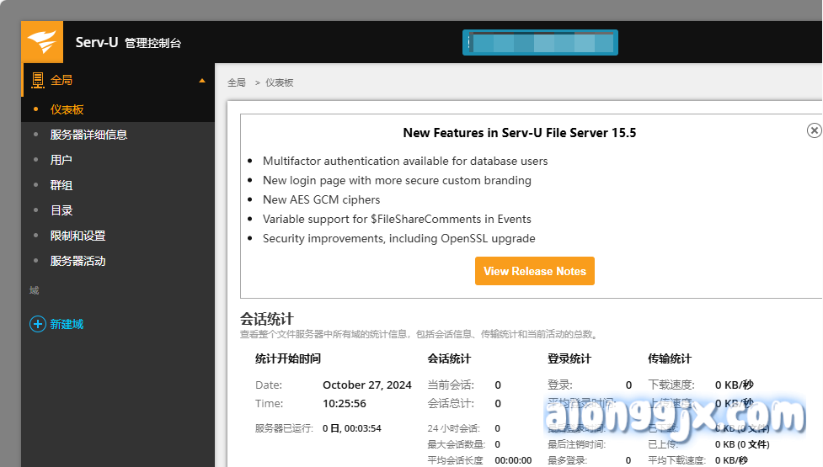Click the plus icon beside 新建域

click(37, 324)
